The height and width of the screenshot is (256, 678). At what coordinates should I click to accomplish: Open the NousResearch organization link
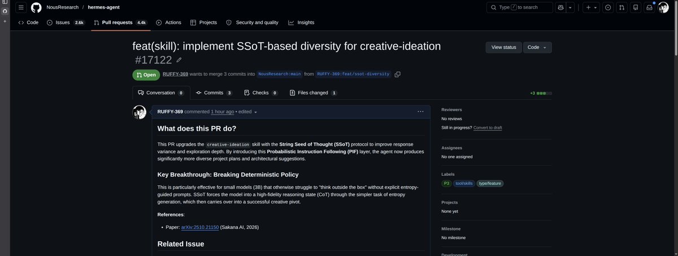pyautogui.click(x=63, y=7)
